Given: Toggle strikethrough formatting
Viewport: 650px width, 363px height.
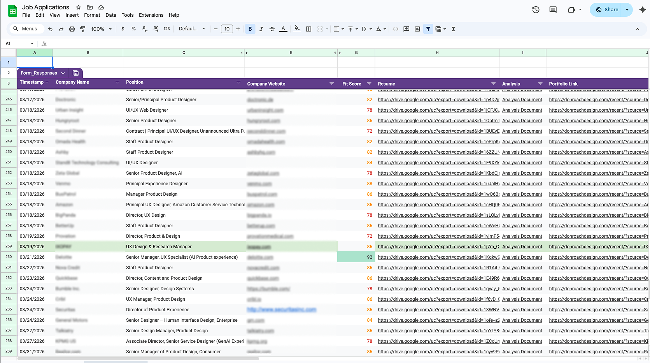Looking at the screenshot, I should tap(272, 29).
